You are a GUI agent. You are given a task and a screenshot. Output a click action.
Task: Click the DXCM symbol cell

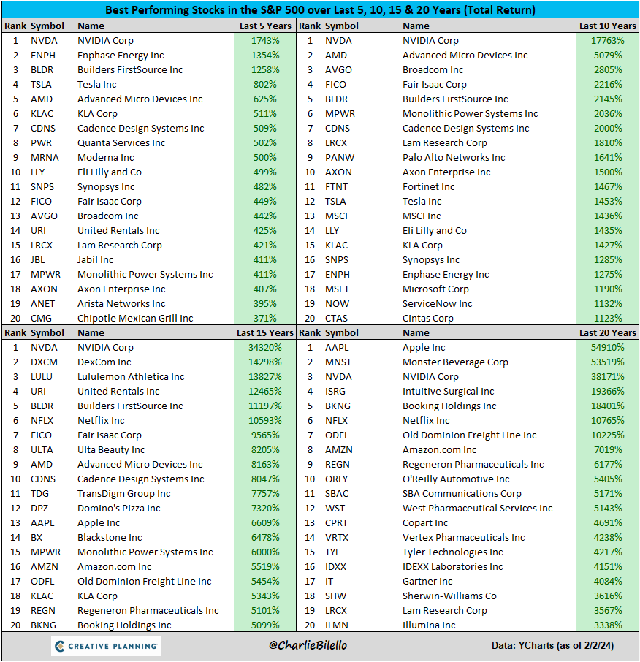coord(46,362)
